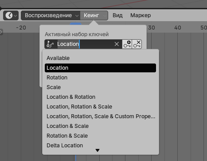Close the Кеинг popover dropdown
This screenshot has height=161, width=207.
[x=94, y=15]
